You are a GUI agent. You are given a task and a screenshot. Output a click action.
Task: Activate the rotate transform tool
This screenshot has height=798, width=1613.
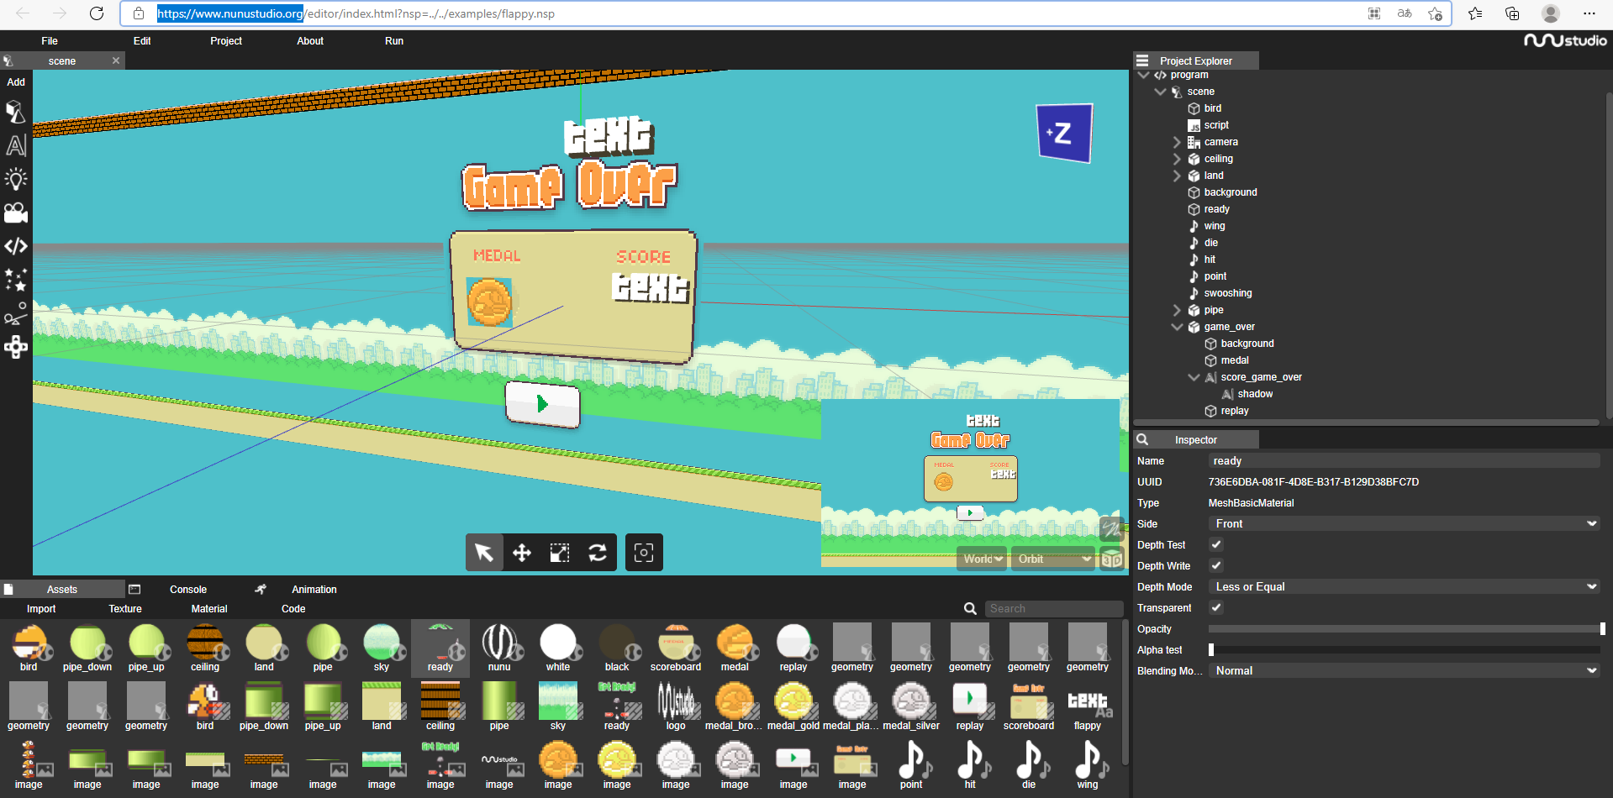pyautogui.click(x=598, y=553)
